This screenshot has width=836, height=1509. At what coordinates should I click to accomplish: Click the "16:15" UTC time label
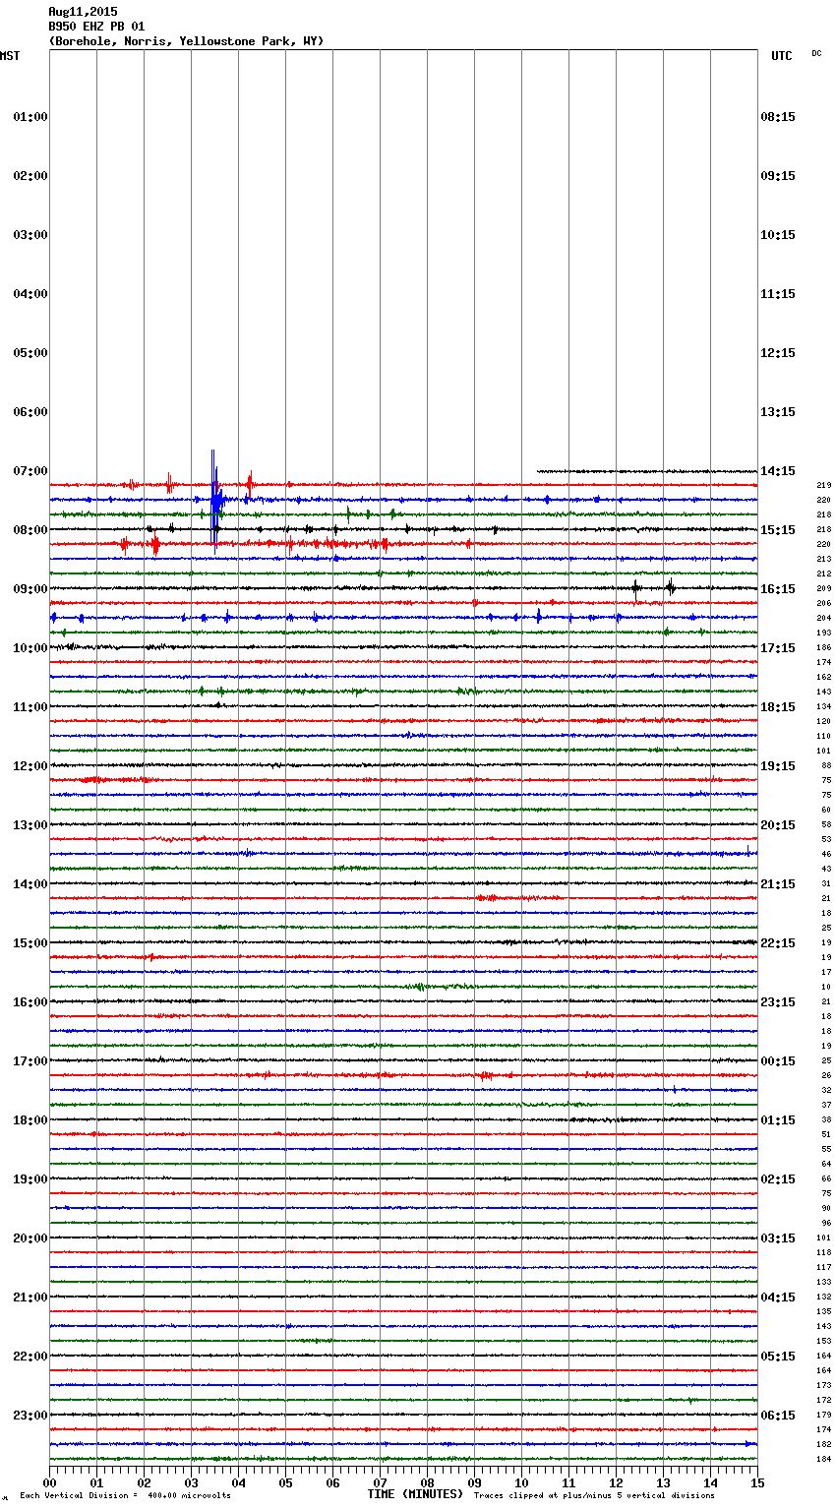tap(778, 589)
